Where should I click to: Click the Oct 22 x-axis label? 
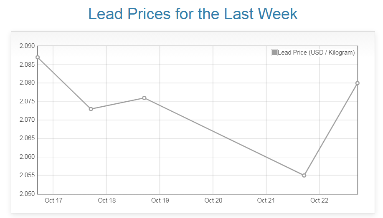[320, 200]
